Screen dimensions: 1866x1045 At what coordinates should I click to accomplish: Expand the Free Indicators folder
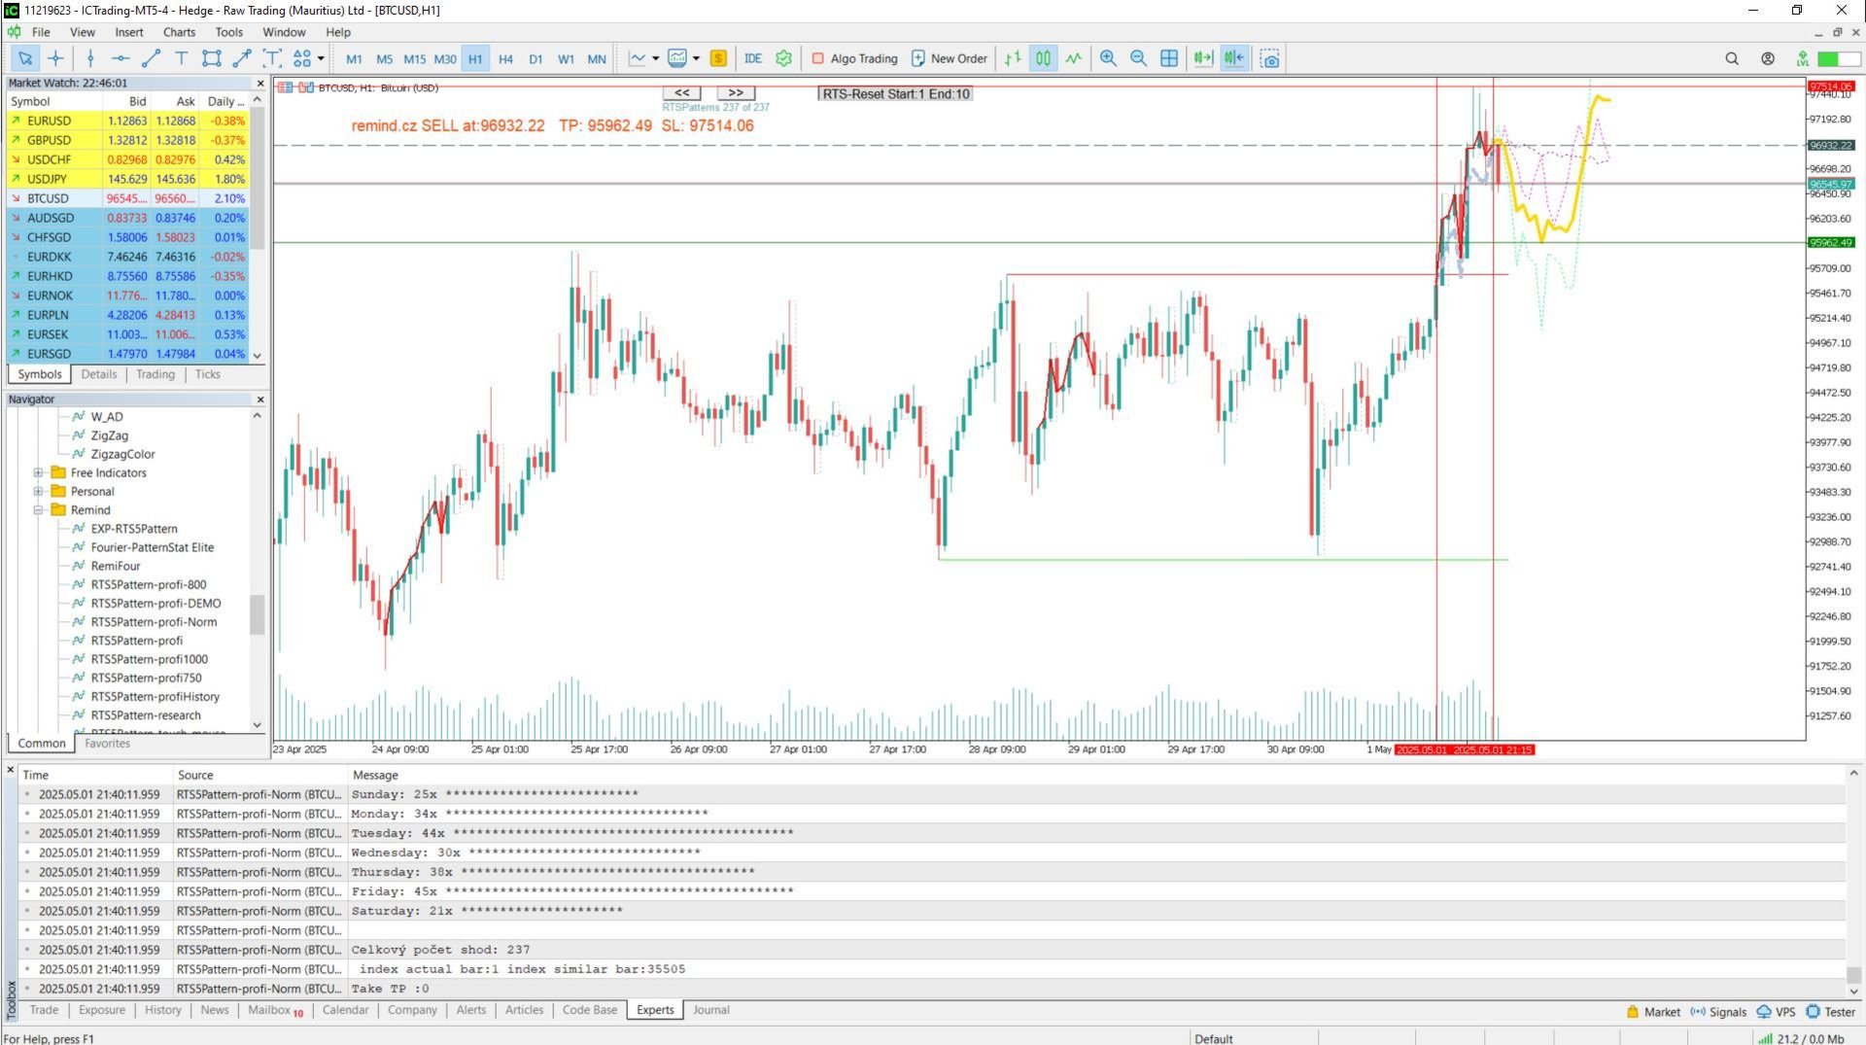coord(38,473)
